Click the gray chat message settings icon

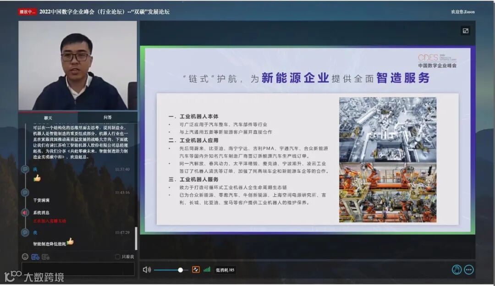pyautogui.click(x=46, y=257)
